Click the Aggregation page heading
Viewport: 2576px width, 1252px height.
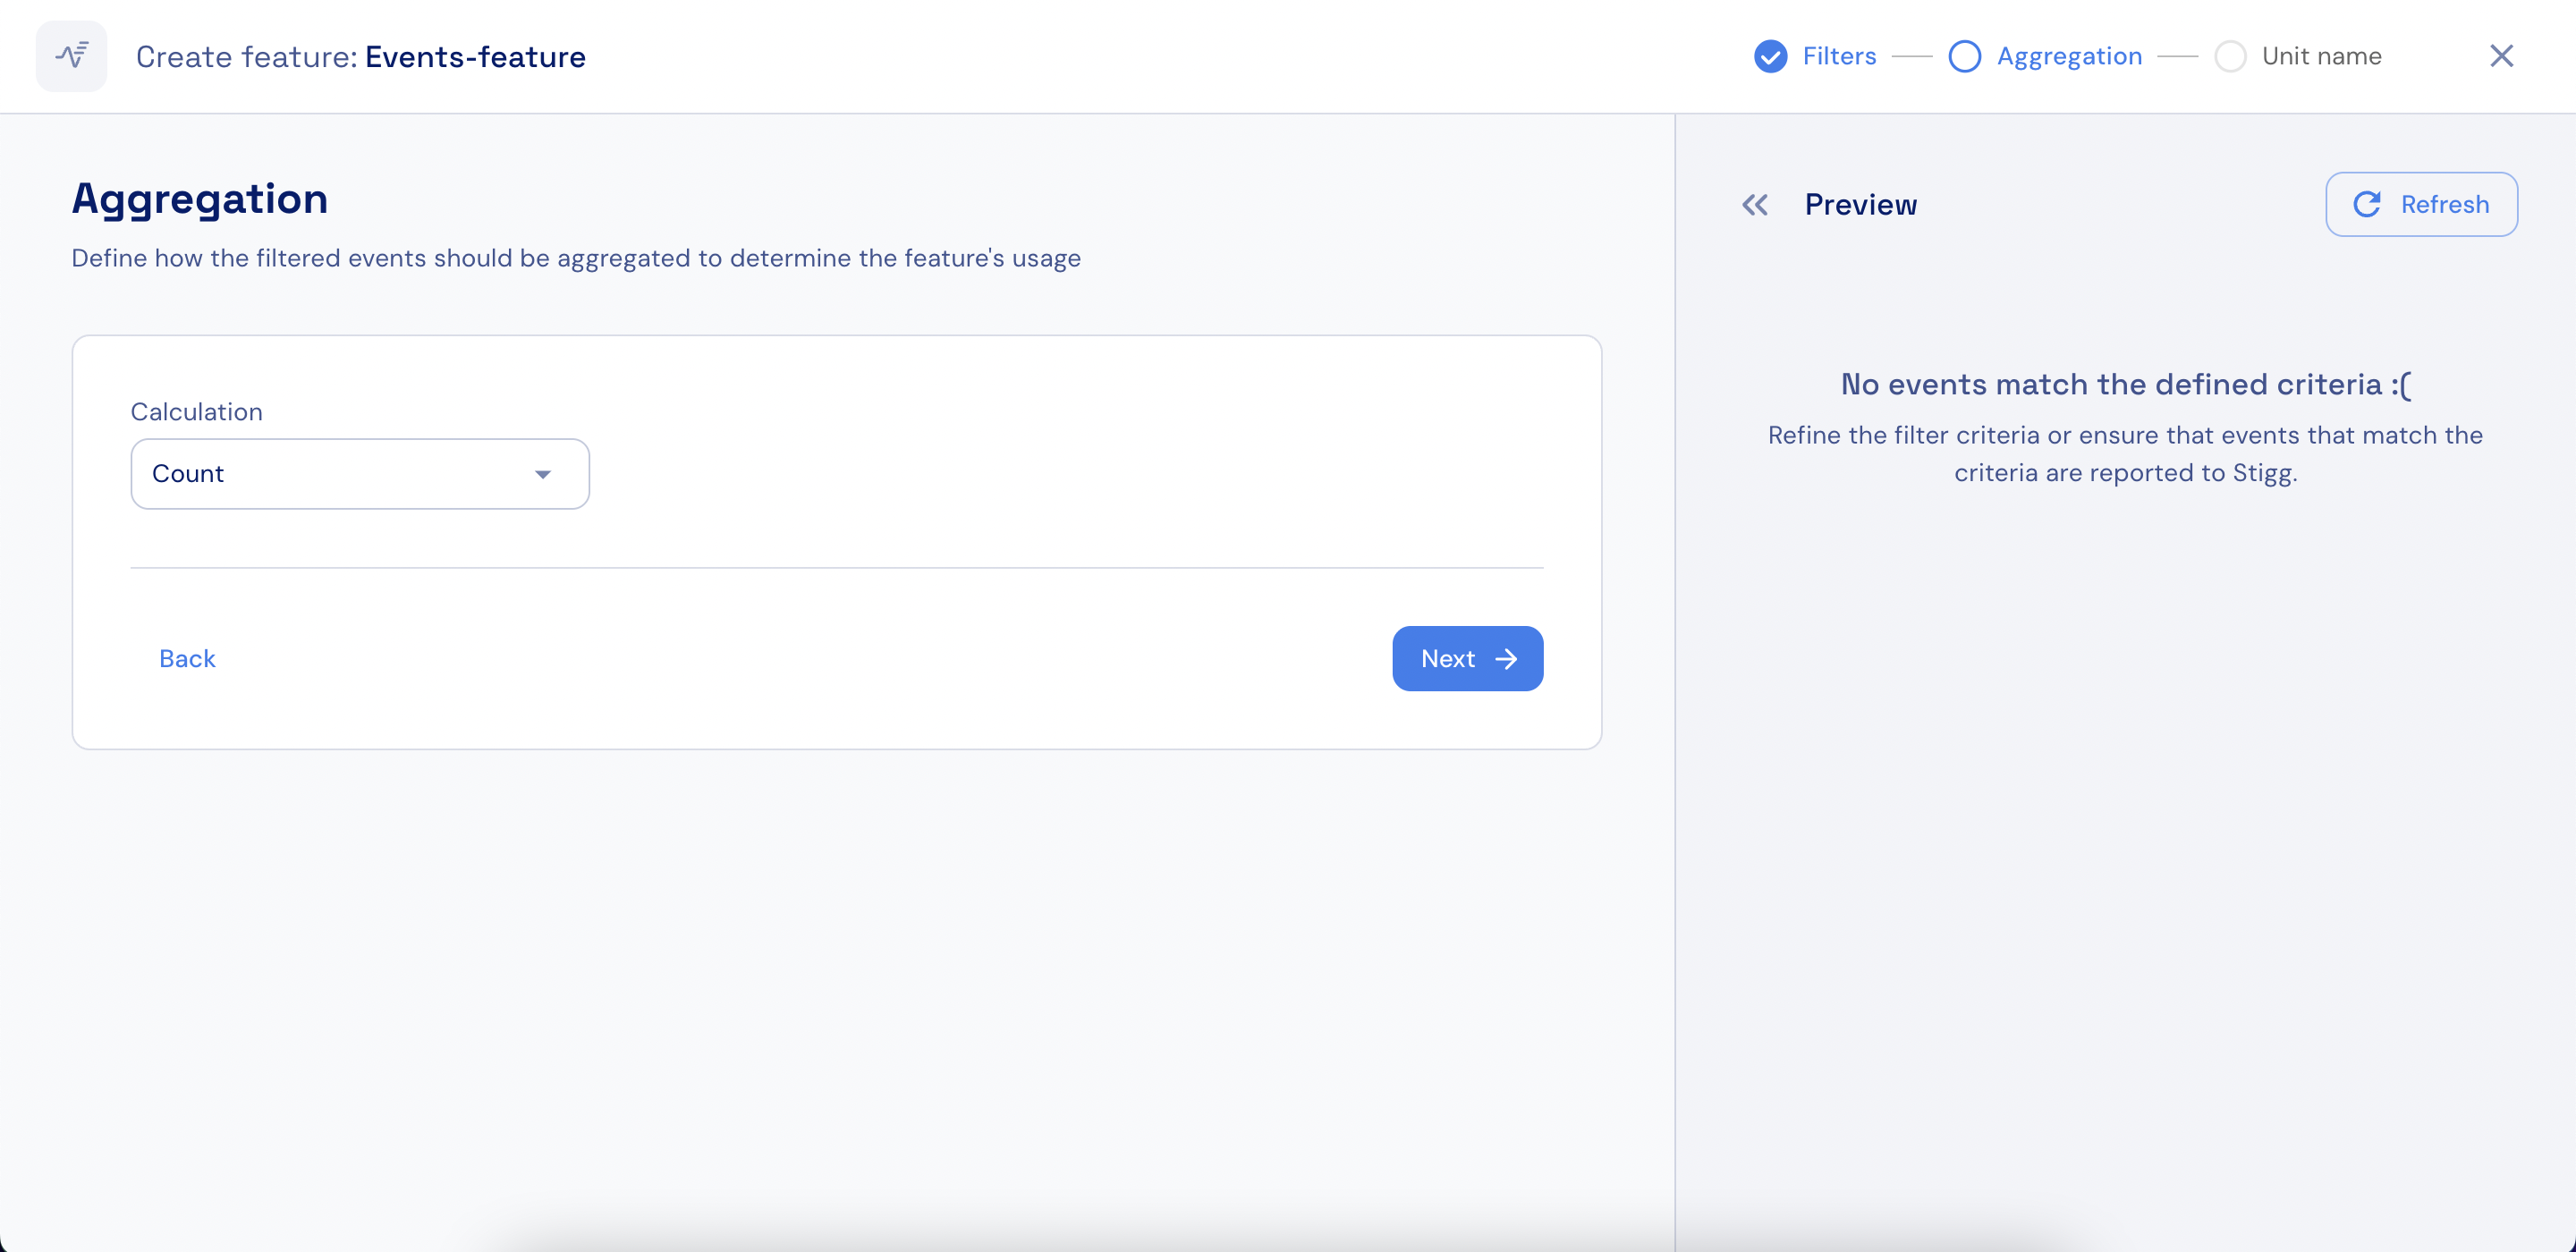tap(200, 199)
